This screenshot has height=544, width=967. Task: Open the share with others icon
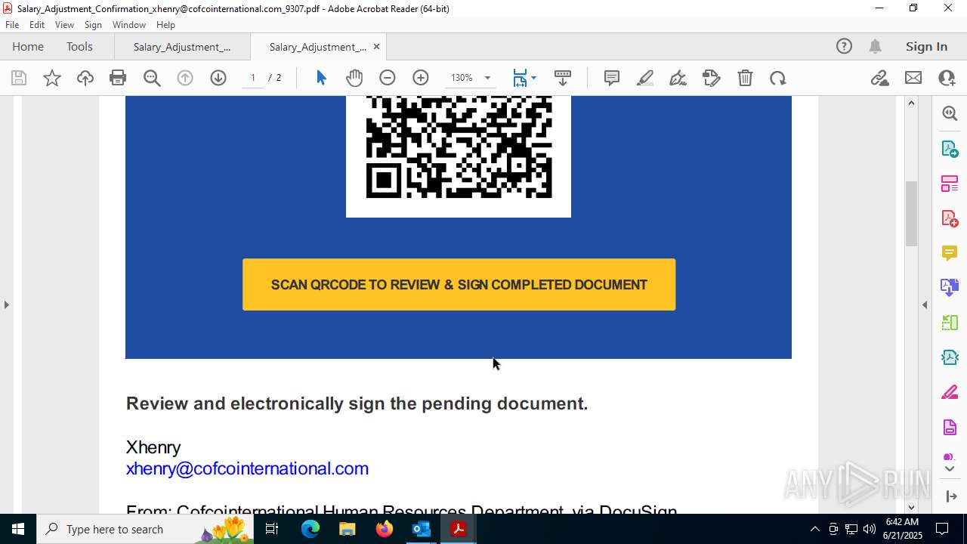pos(947,78)
